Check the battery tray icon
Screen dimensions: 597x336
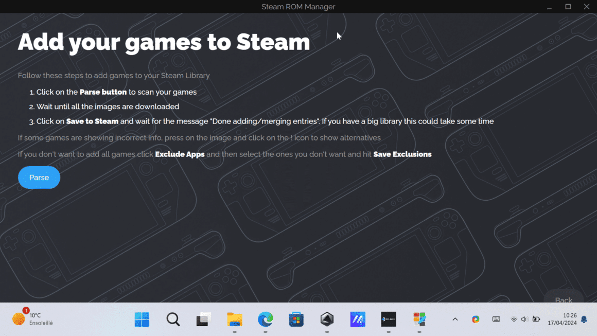coord(536,319)
